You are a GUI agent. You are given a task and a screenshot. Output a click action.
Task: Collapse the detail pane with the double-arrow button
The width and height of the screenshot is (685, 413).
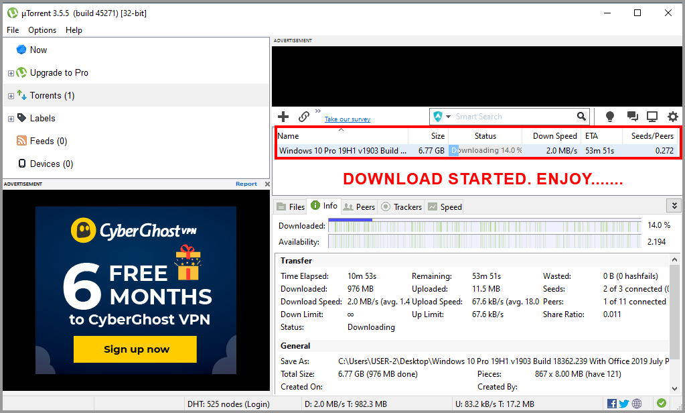(x=674, y=206)
